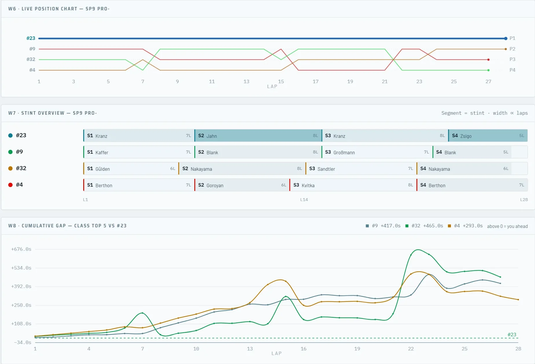Click the W8 Cumulative Gap title

67,226
